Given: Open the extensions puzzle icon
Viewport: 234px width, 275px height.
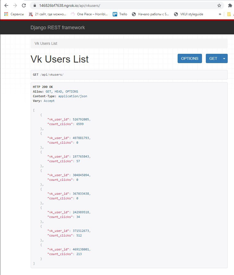Looking at the screenshot, I should [x=230, y=5].
